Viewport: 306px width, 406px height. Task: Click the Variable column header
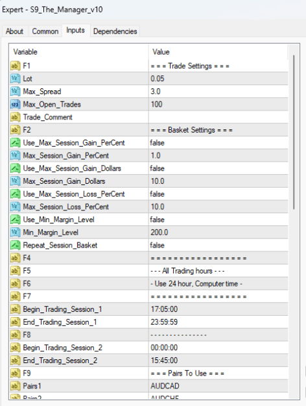79,52
